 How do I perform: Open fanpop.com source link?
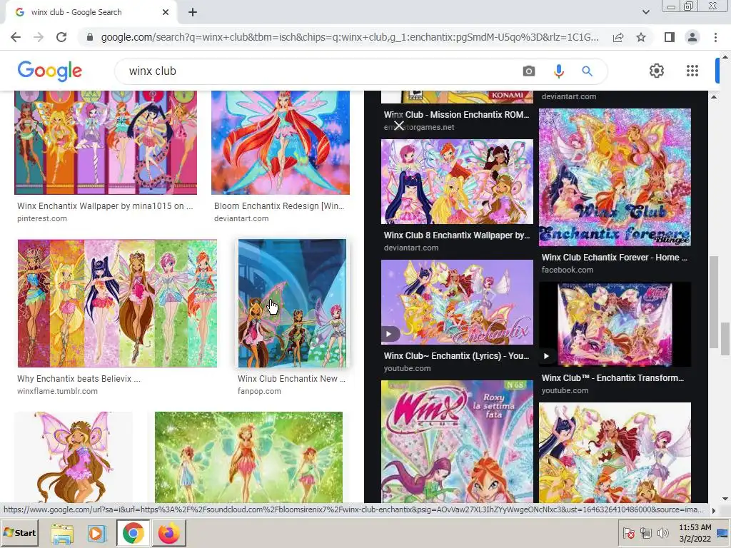point(259,392)
